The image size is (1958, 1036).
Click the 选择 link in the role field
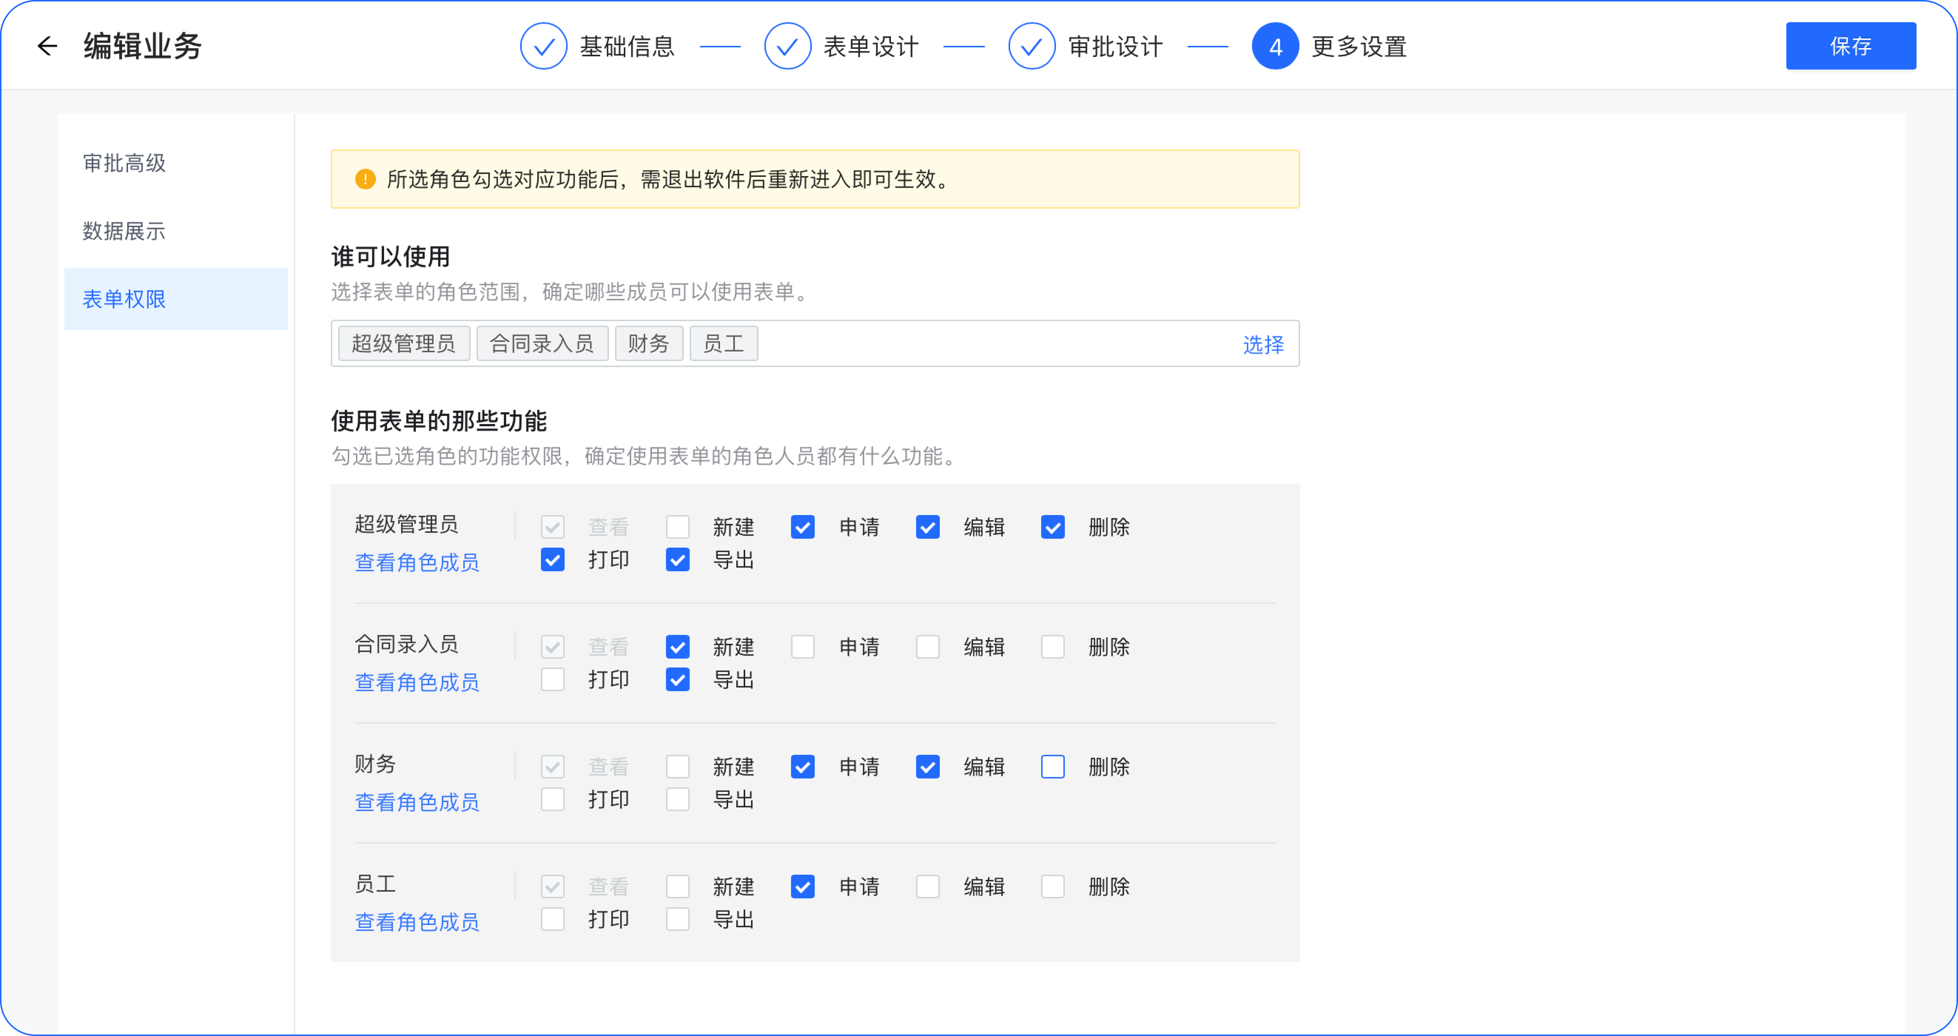pos(1263,344)
